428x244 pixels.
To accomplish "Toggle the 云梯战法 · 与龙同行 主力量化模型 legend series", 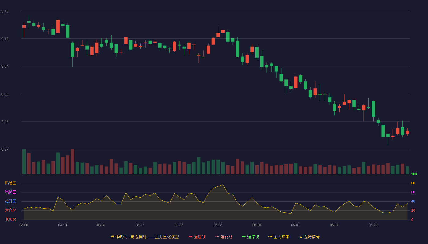I will point(145,237).
